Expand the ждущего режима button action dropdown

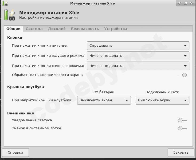pyautogui.click(x=138, y=56)
